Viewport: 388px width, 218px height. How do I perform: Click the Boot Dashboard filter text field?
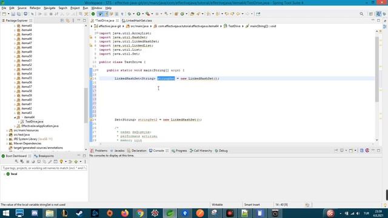click(x=44, y=168)
